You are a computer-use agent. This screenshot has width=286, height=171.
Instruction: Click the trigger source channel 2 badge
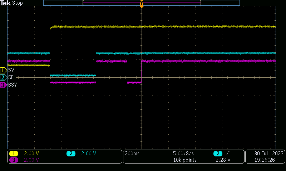click(x=218, y=154)
